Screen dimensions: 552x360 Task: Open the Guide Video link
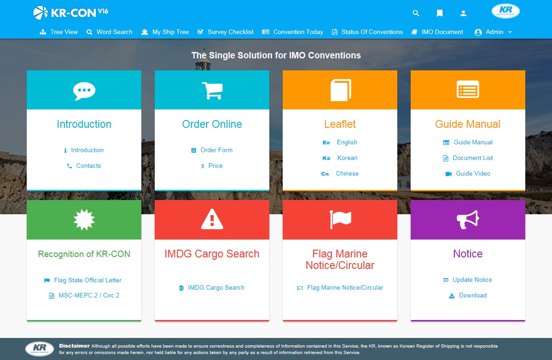tap(473, 174)
